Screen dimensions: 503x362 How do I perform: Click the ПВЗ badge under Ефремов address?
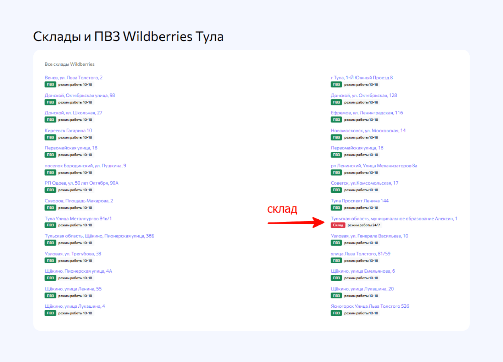pyautogui.click(x=336, y=120)
